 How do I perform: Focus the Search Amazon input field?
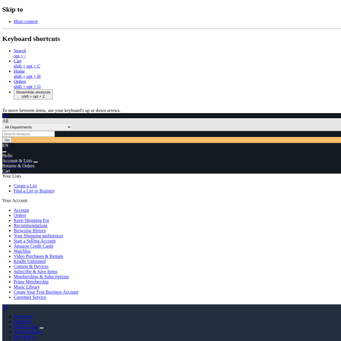28,134
